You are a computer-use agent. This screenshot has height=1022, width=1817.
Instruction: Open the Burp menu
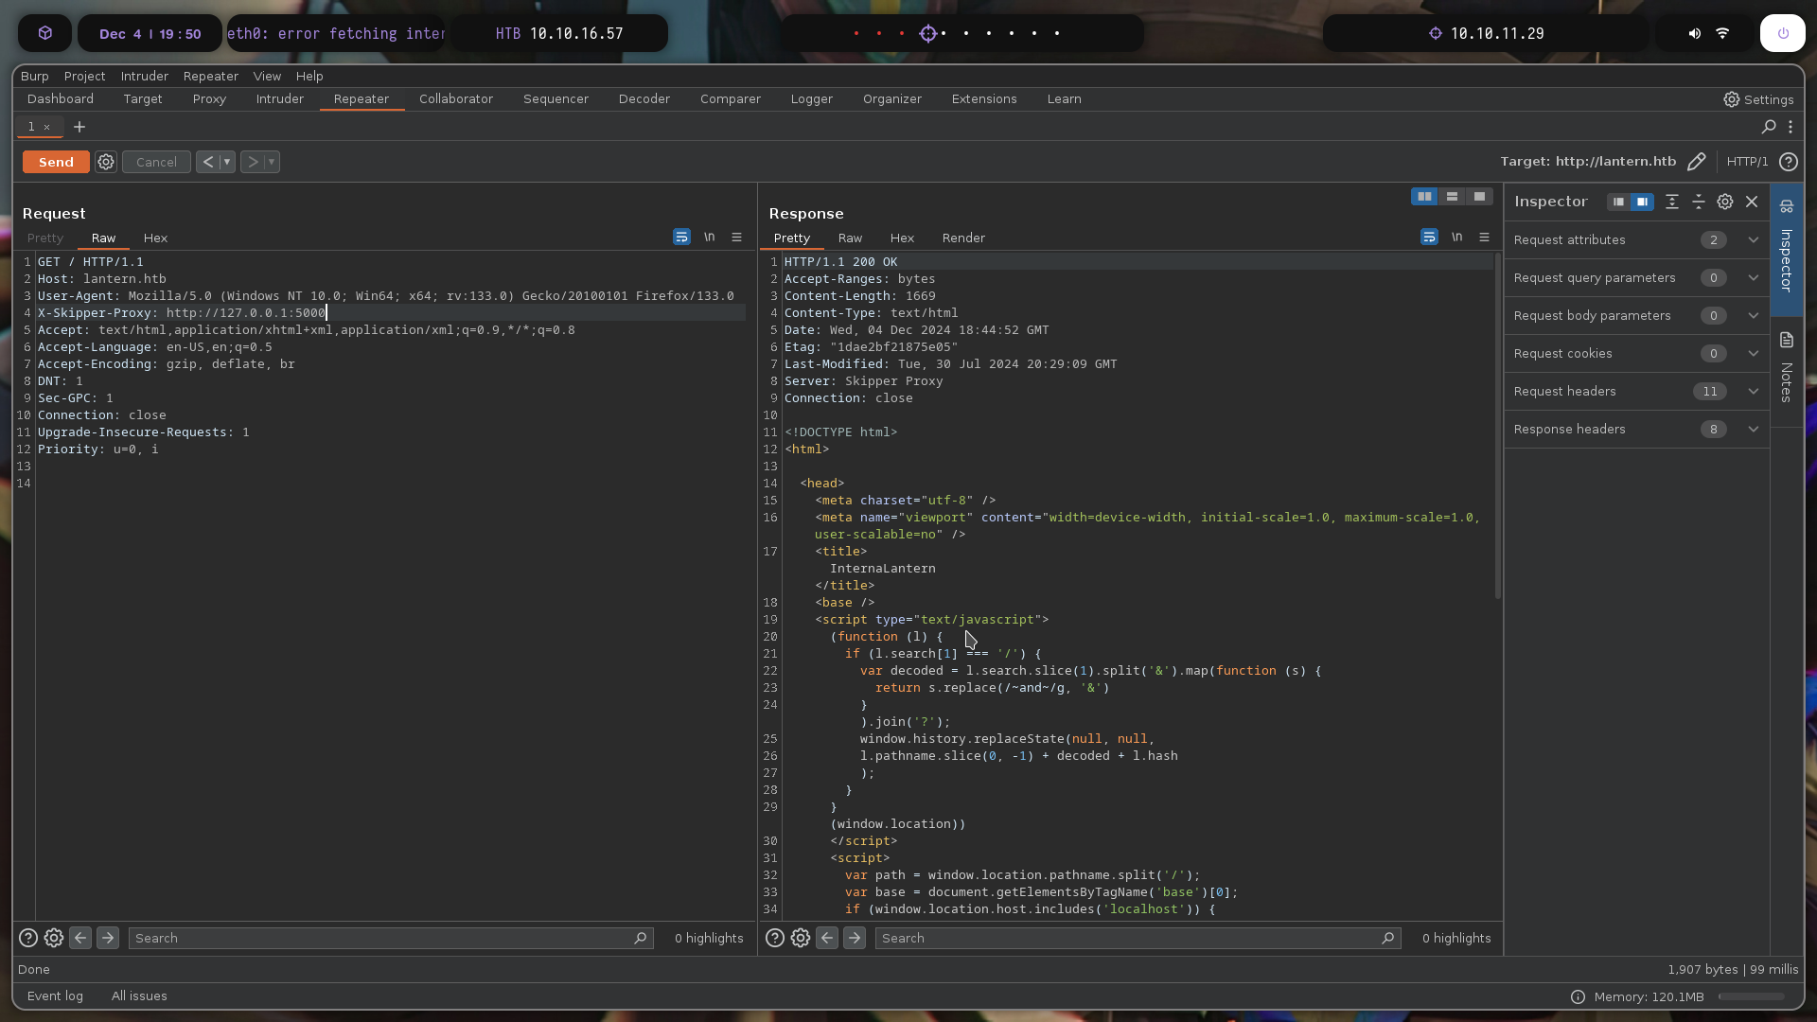35,76
